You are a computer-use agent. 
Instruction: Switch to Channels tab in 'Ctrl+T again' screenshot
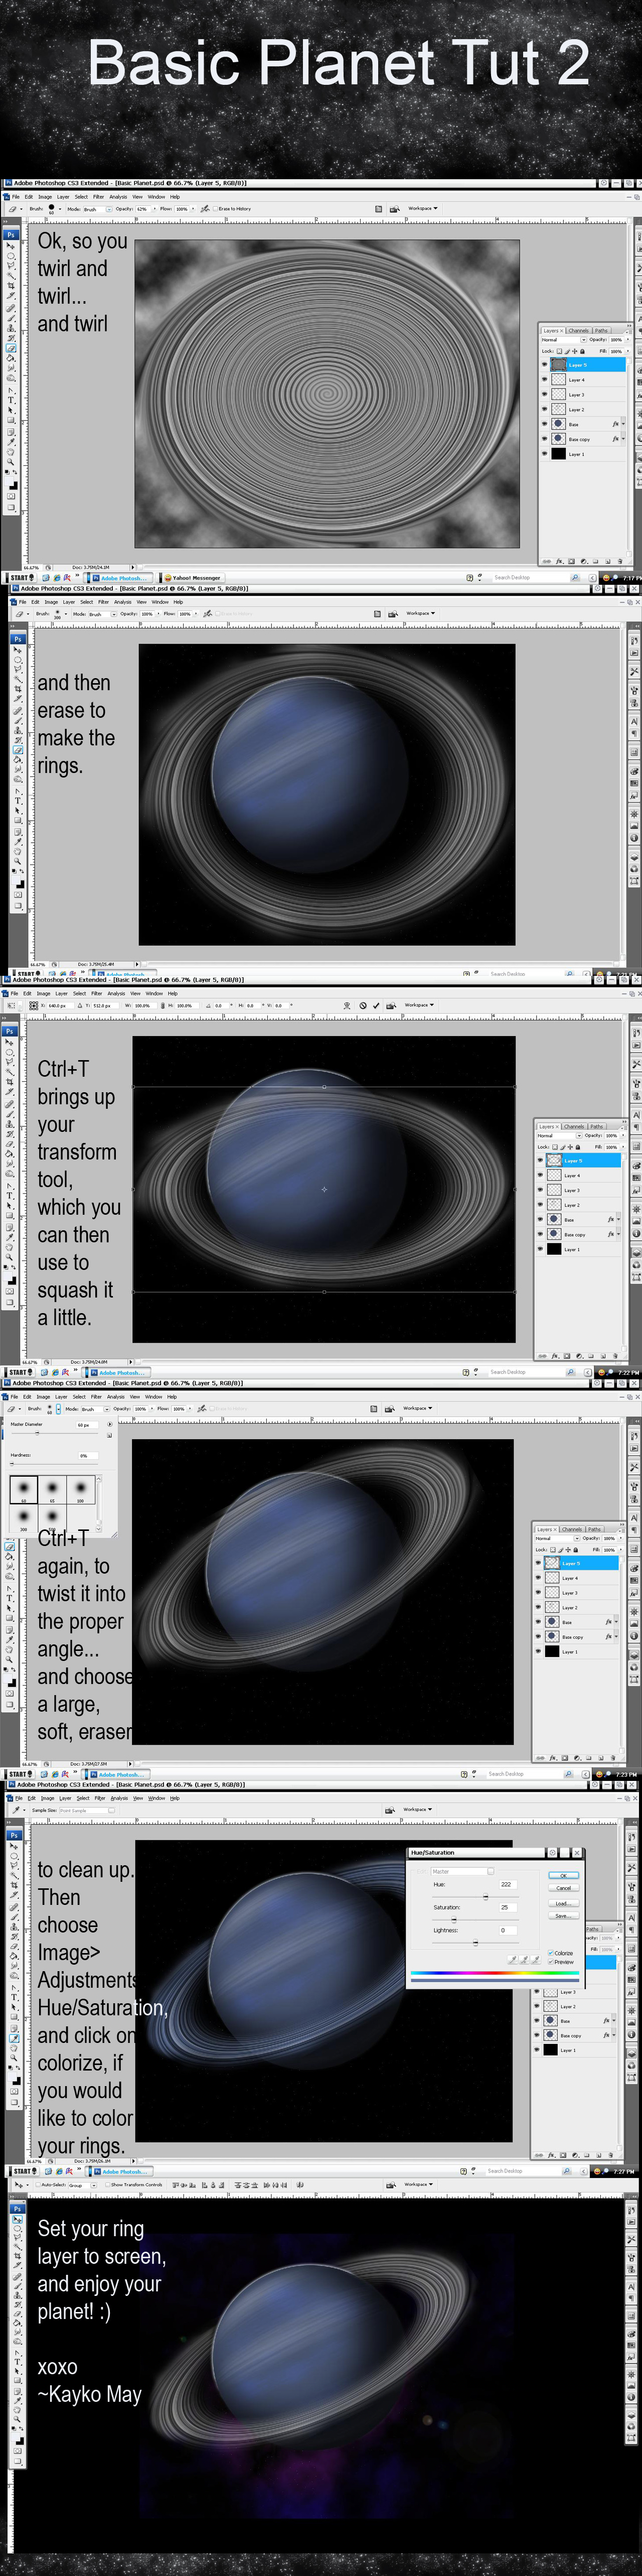click(x=572, y=1529)
